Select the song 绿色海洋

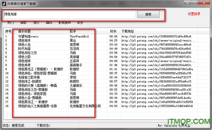(24, 40)
